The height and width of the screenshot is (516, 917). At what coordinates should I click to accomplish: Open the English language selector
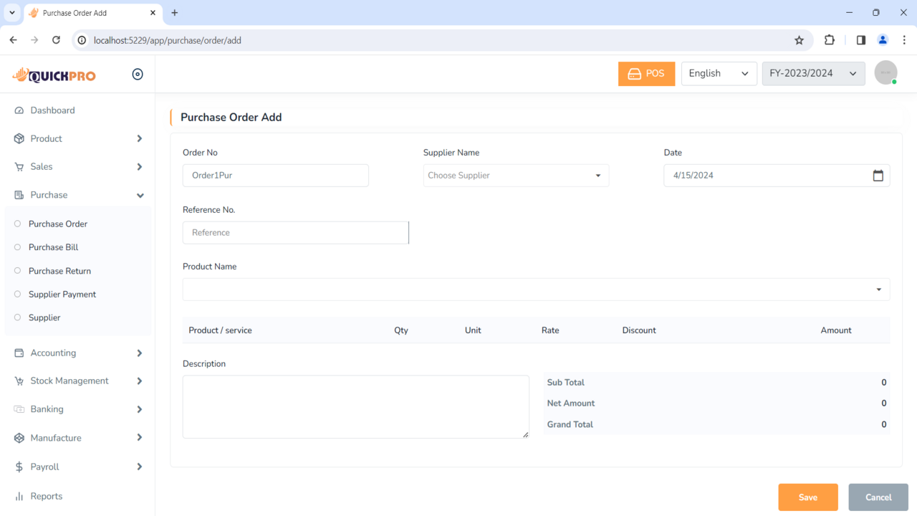[x=719, y=73]
